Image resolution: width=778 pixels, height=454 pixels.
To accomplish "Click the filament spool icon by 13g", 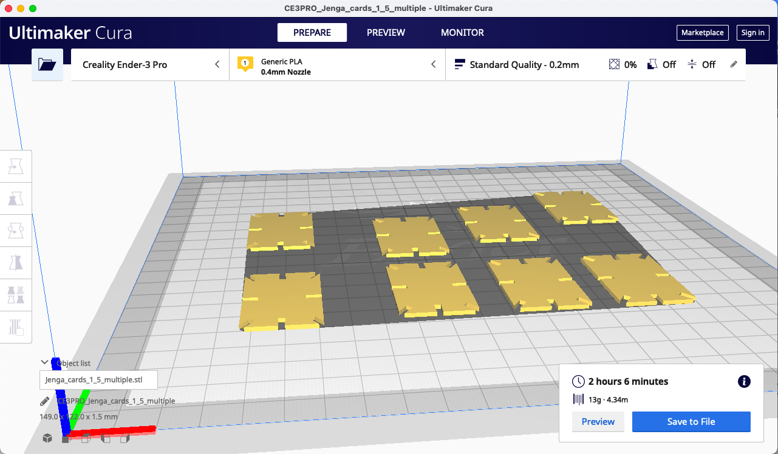I will [578, 399].
